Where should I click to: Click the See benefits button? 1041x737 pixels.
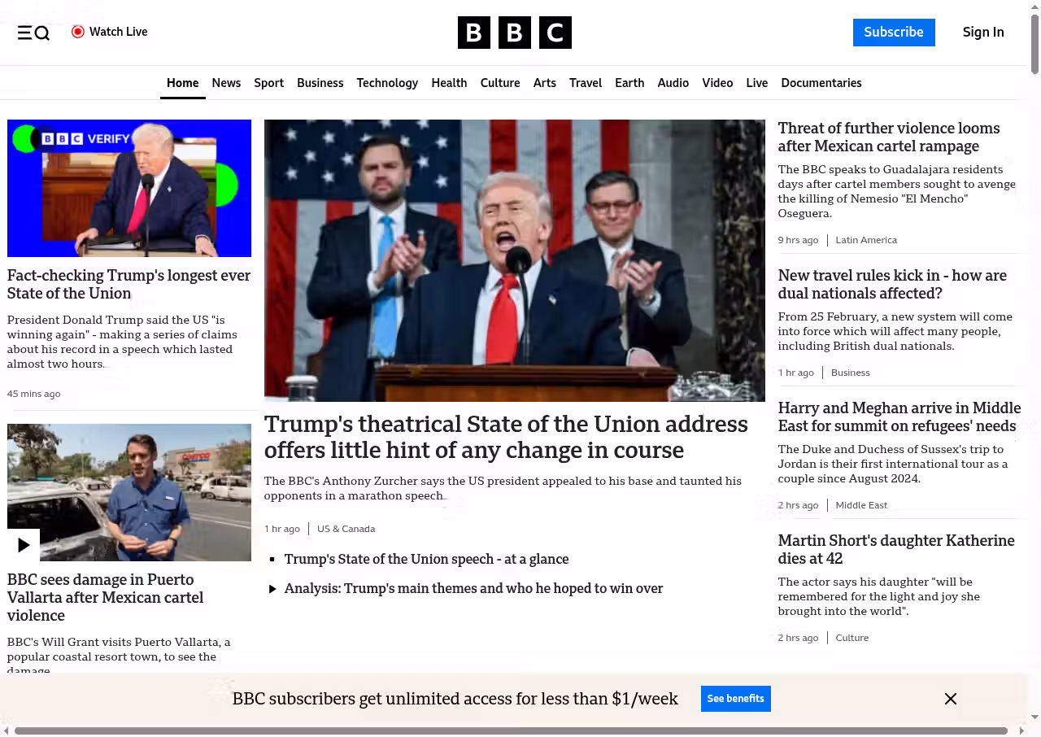[735, 699]
